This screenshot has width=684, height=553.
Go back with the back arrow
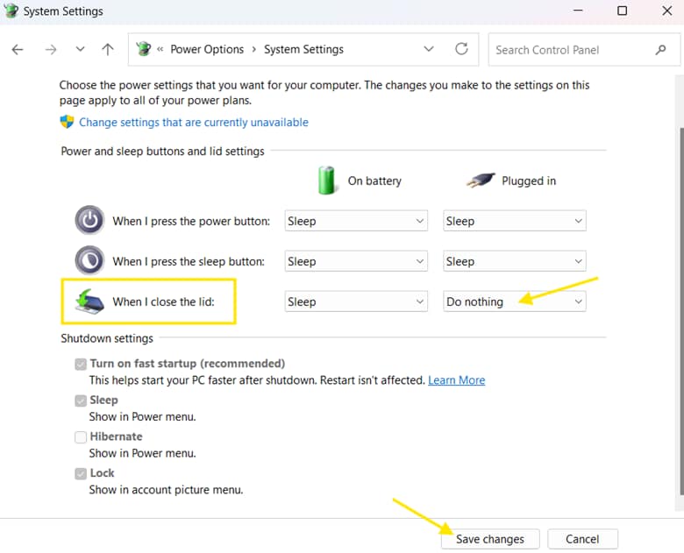pyautogui.click(x=18, y=50)
